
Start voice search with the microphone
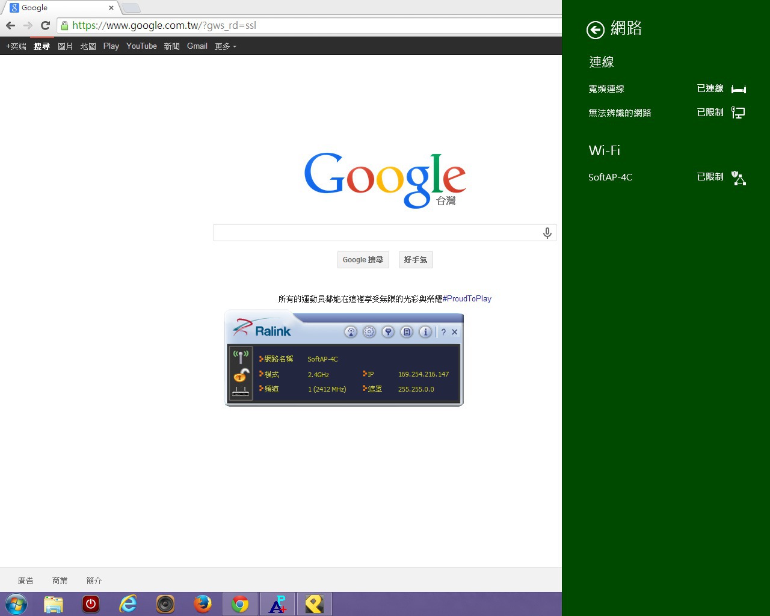(x=547, y=233)
